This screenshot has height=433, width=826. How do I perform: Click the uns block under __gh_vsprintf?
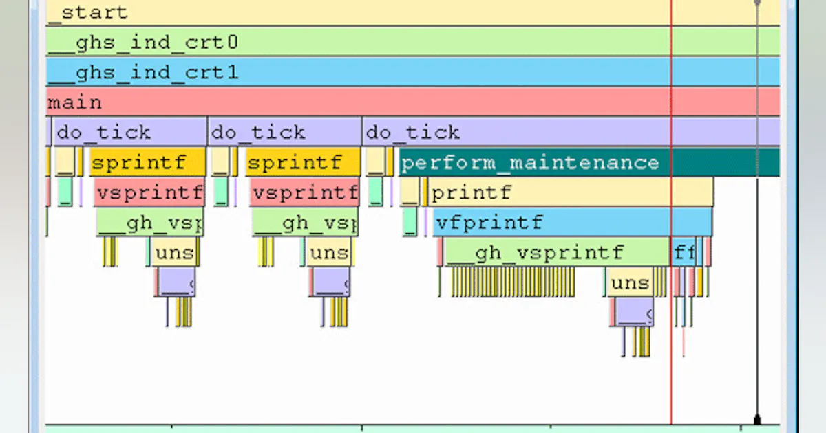click(x=630, y=282)
